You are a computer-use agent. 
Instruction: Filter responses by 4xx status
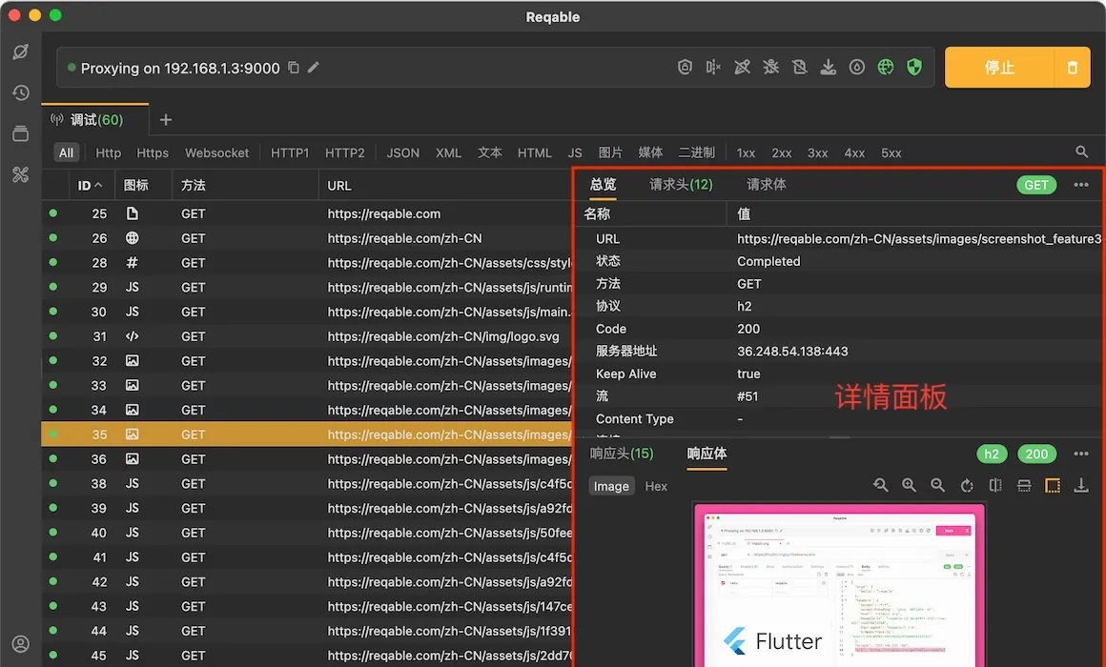(854, 153)
